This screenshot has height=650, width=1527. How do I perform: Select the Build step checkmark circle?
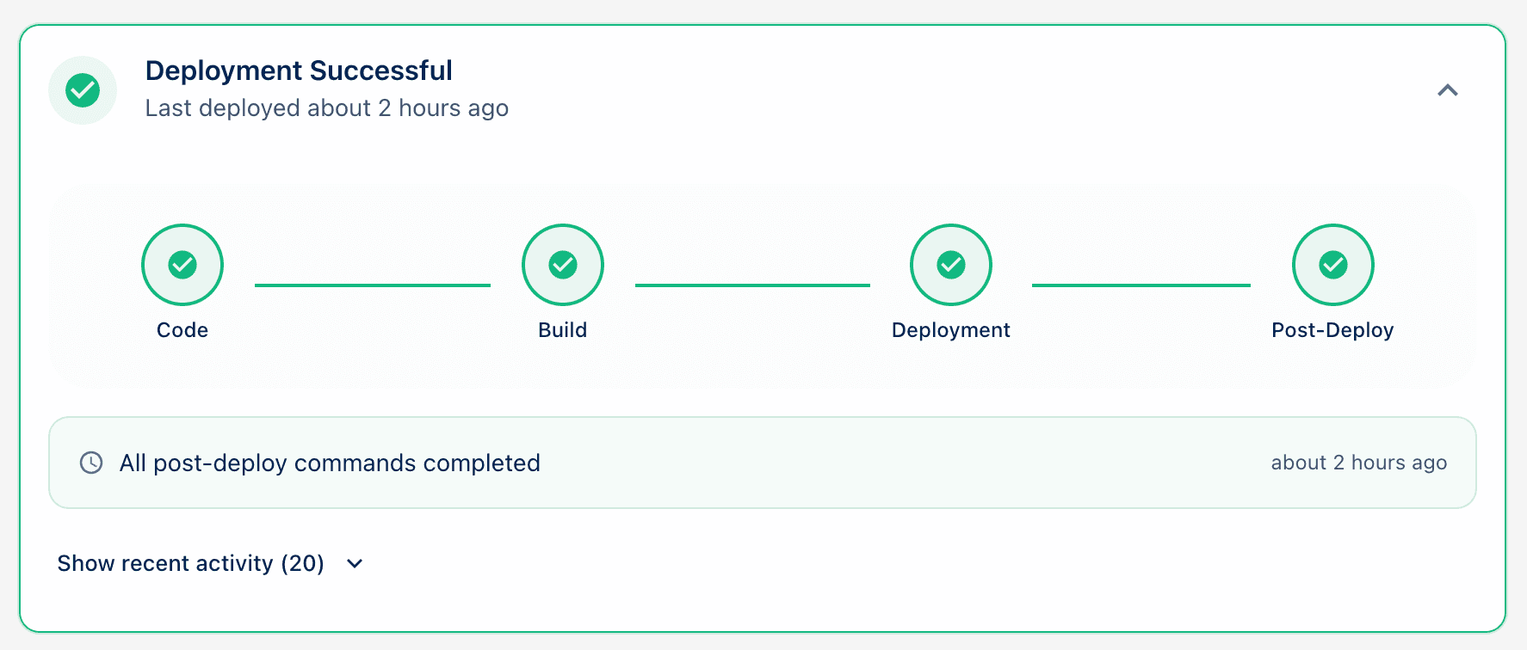(563, 265)
